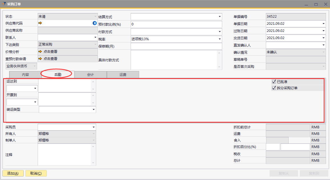330x180 pixels.
Task: Click the supplier code arrow link icon
Action: [40, 23]
